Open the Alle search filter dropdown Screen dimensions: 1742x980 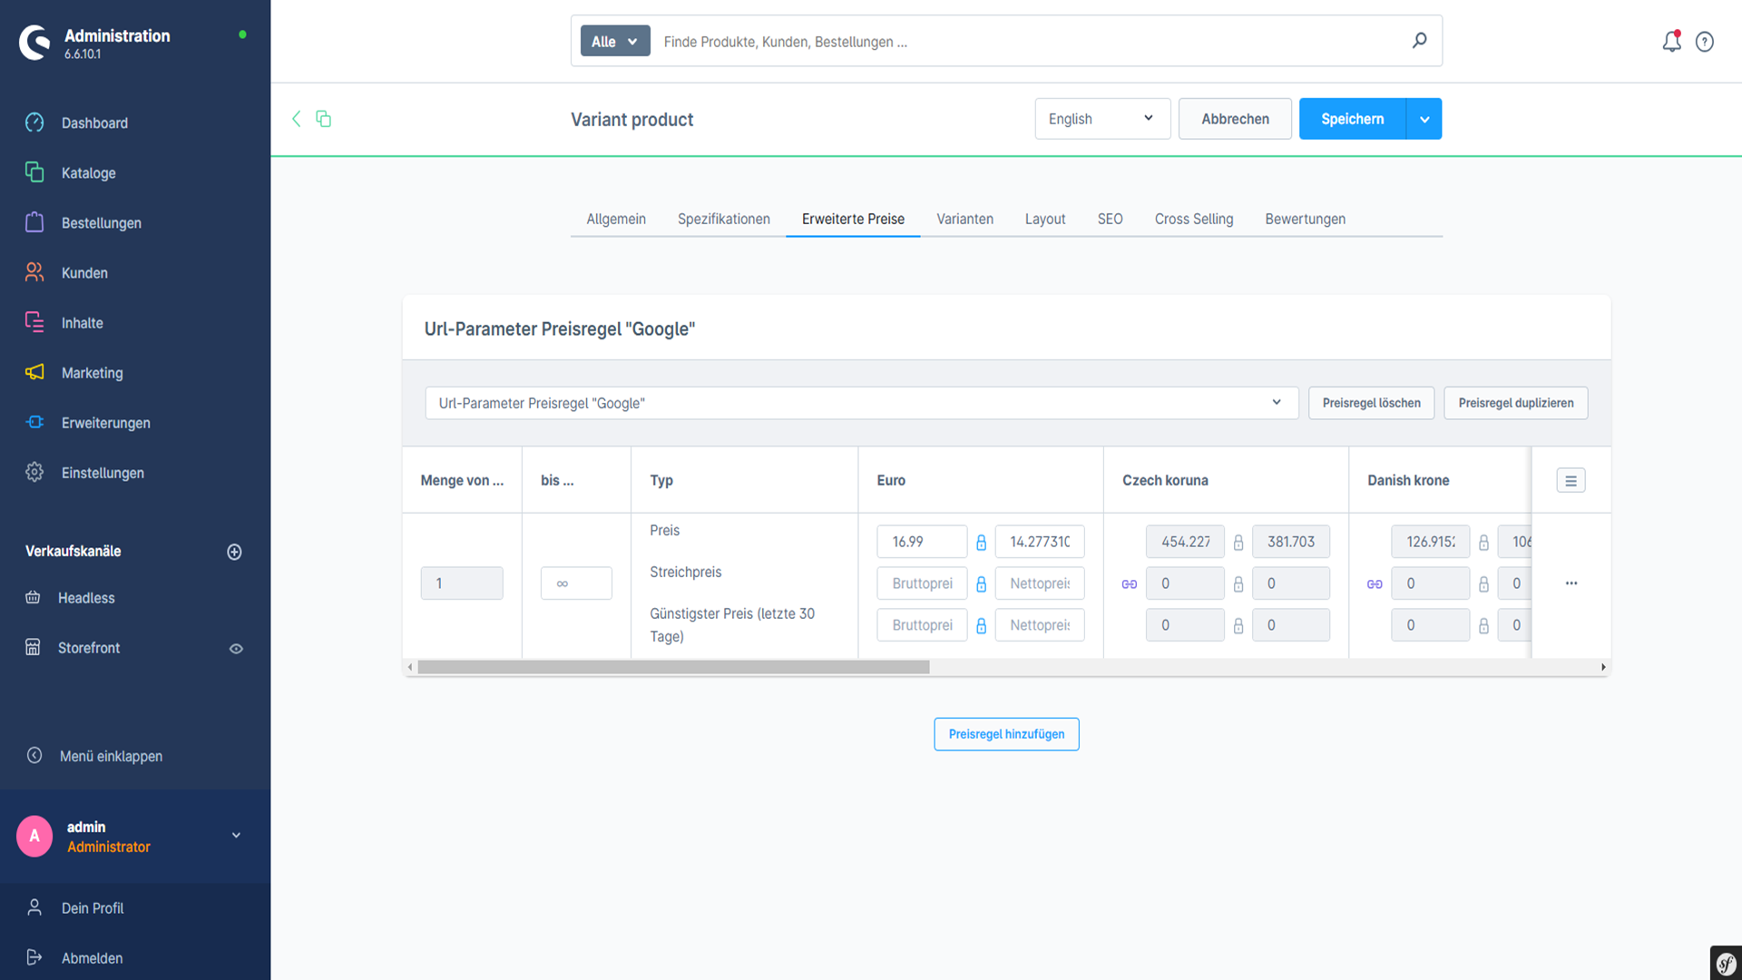(615, 41)
